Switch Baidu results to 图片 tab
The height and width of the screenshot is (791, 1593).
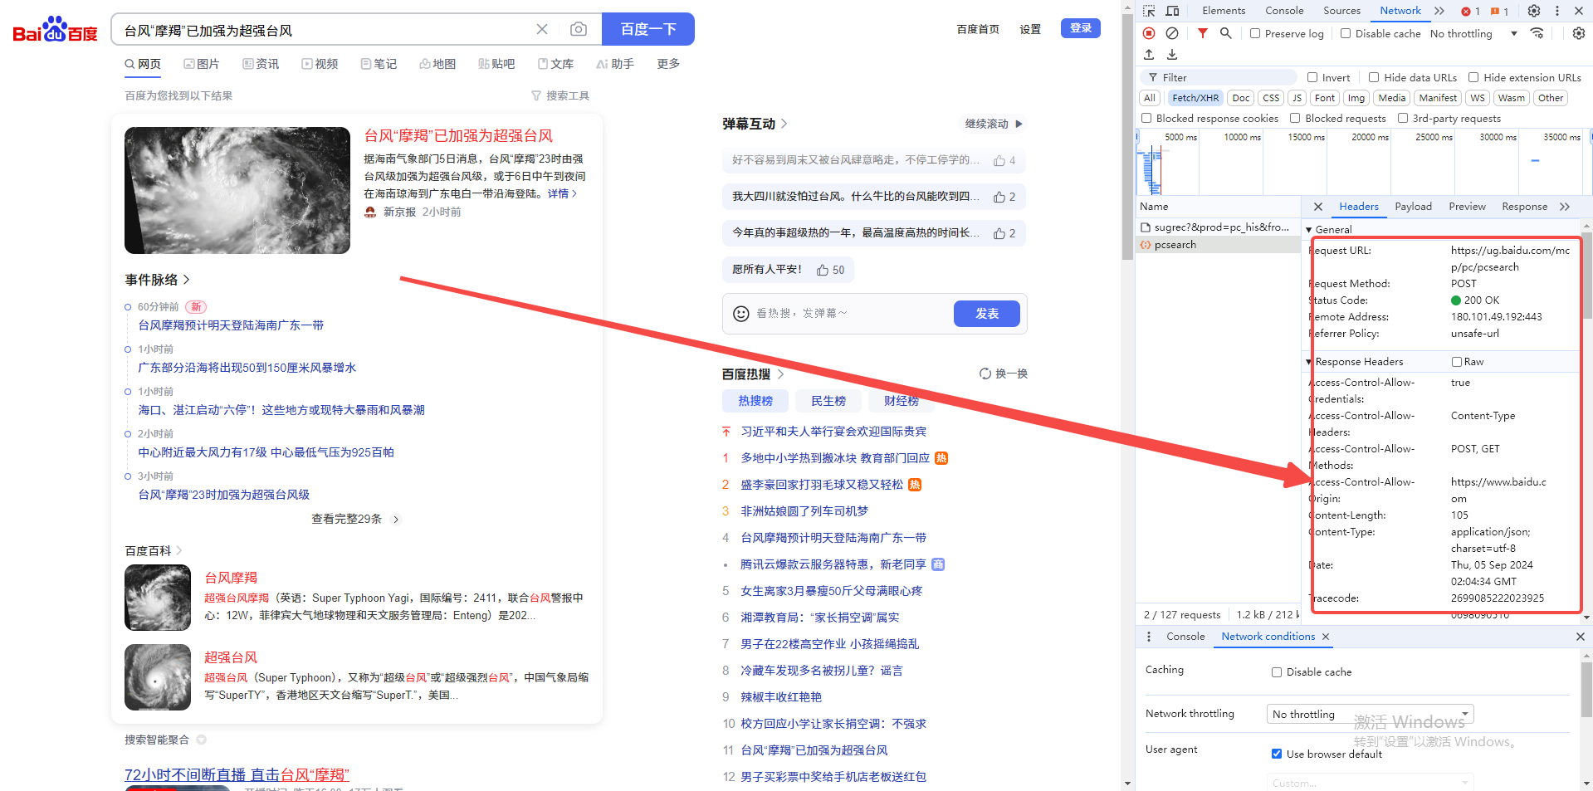click(x=201, y=64)
